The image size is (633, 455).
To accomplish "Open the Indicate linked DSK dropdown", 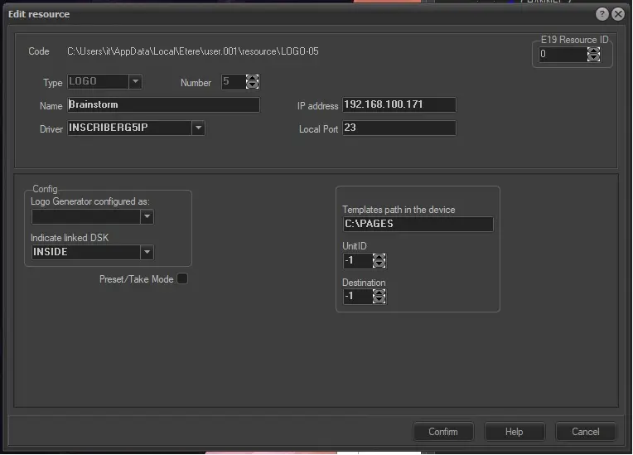I will pos(147,252).
